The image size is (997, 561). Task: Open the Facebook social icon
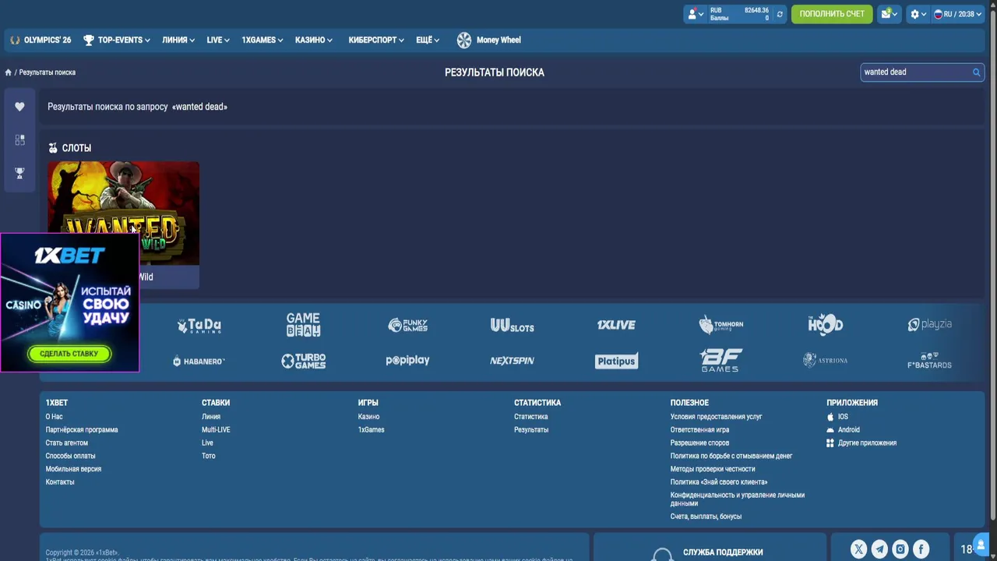(x=921, y=549)
